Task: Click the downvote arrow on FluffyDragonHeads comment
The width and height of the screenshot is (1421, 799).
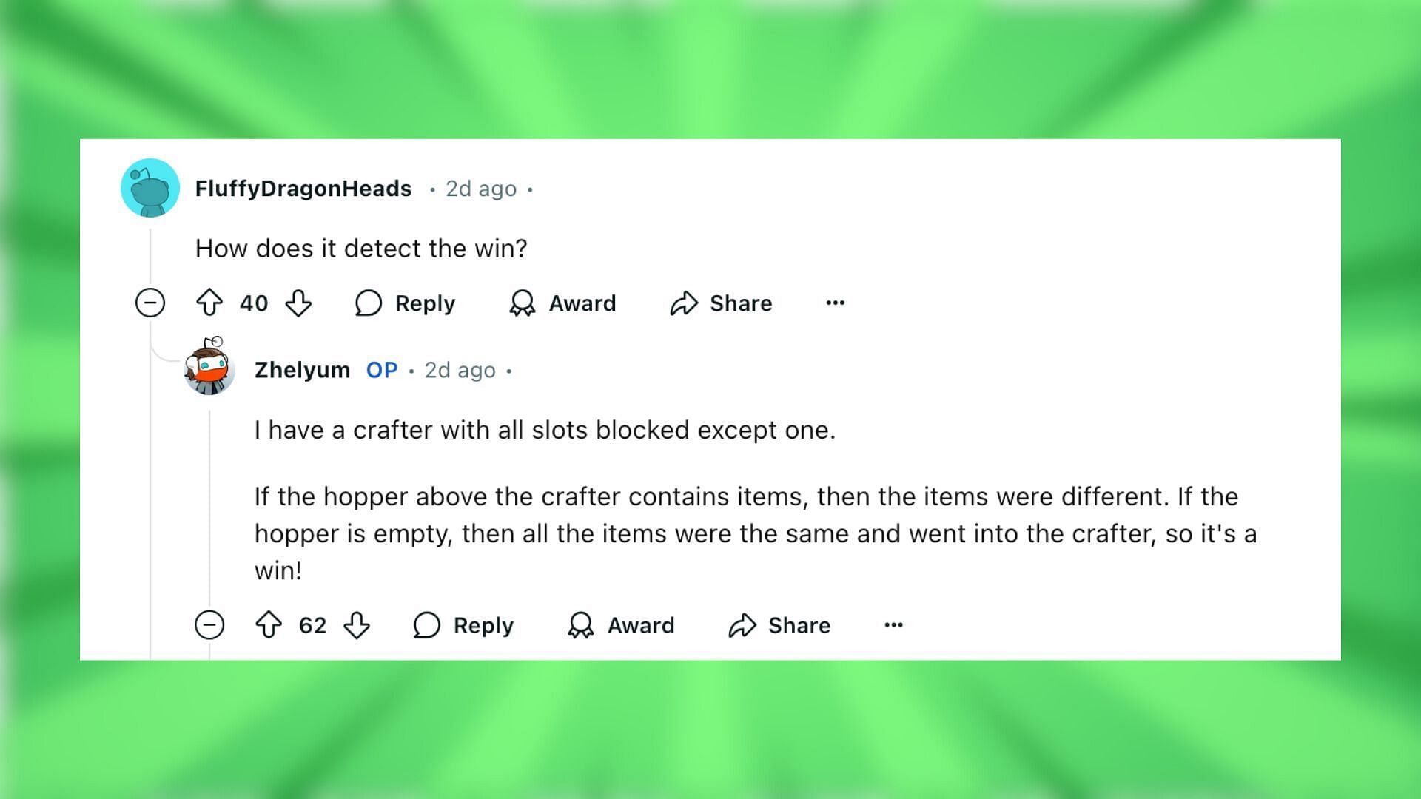Action: (x=299, y=303)
